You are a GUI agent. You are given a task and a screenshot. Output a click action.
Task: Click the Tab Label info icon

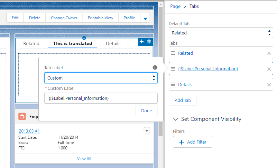point(155,67)
